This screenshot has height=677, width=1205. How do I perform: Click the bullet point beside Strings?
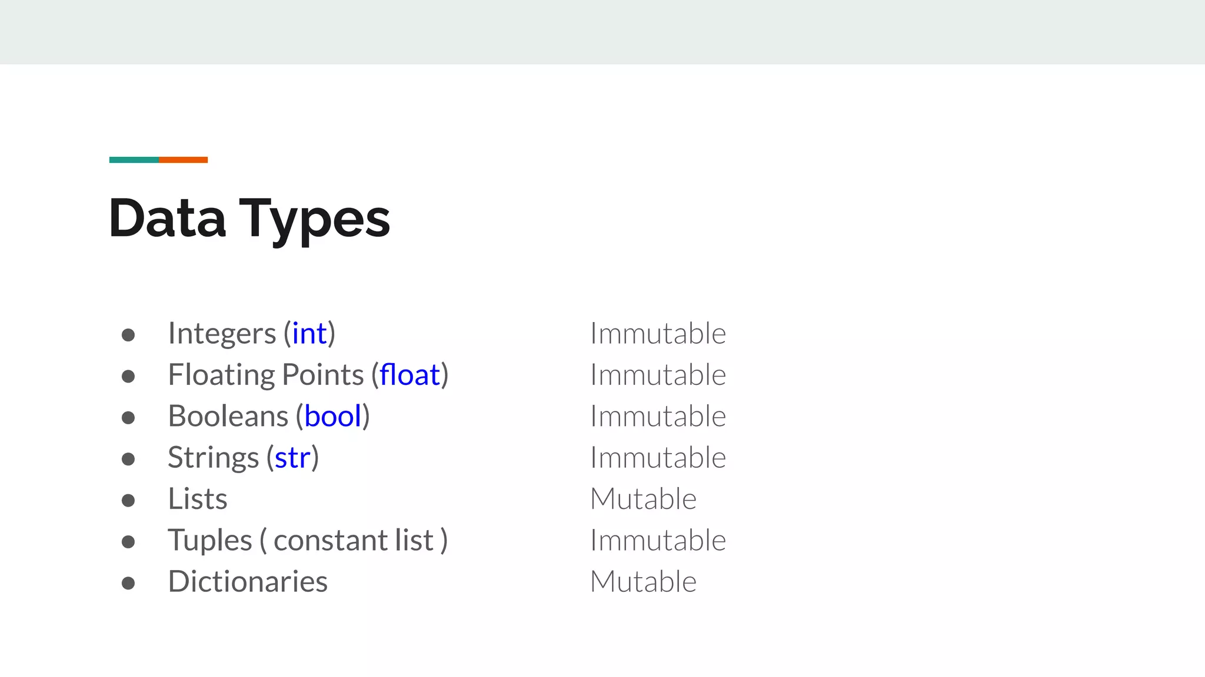[x=128, y=459]
